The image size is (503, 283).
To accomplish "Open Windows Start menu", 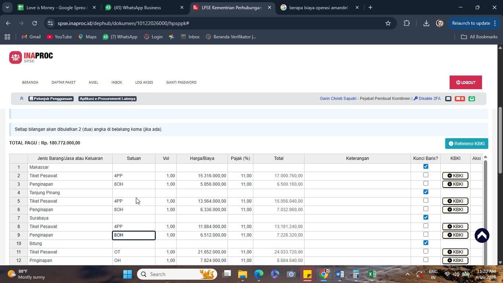I will coord(127,274).
